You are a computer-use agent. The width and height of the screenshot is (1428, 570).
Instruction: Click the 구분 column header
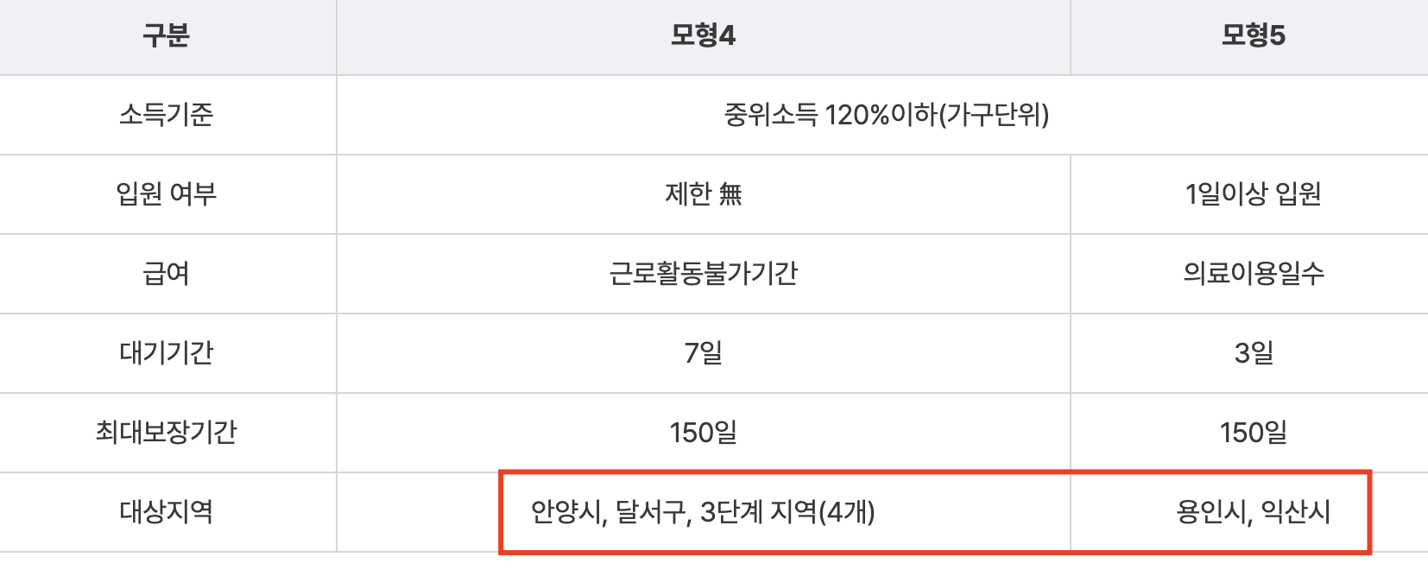167,35
